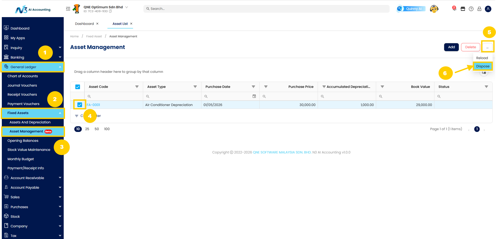Viewport: 496px width, 239px height.
Task: Set page size to 10 items
Action: [78, 129]
